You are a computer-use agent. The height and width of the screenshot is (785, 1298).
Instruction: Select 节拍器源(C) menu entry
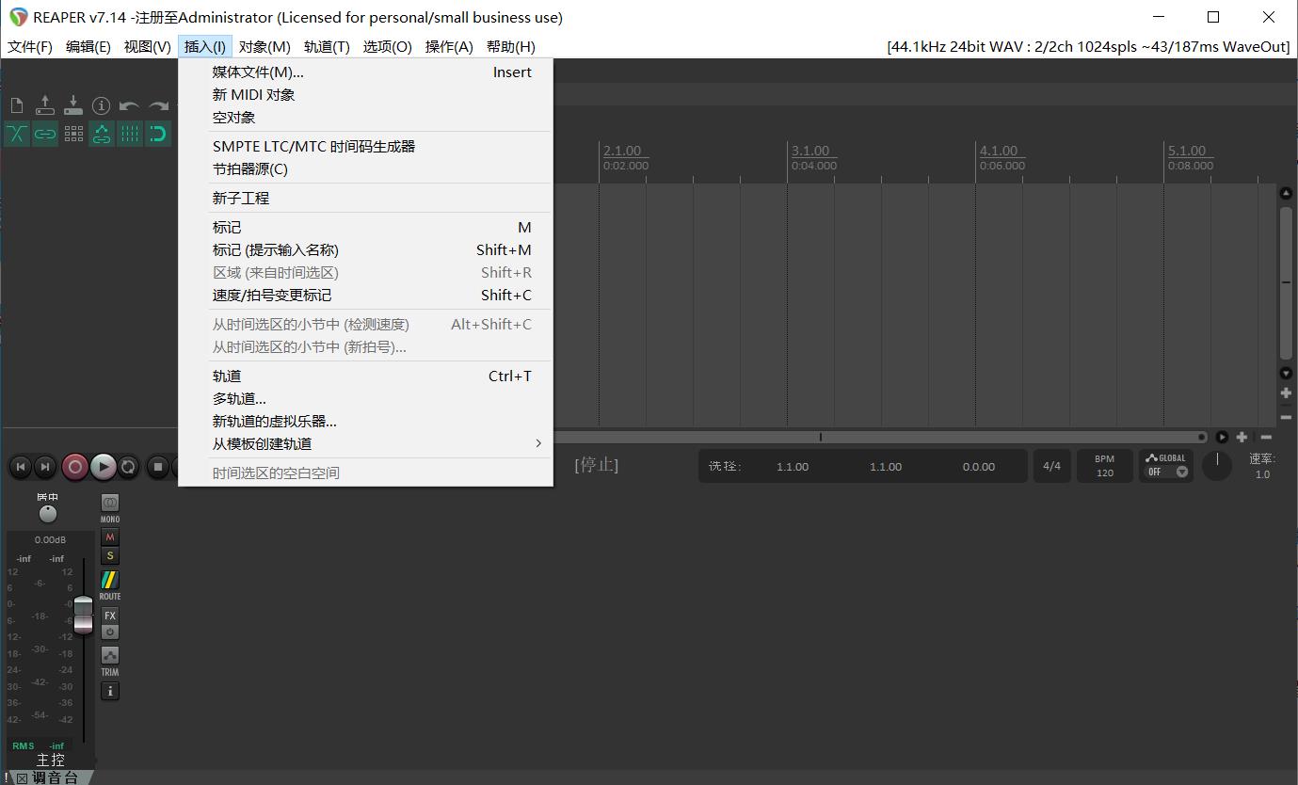[x=365, y=169]
